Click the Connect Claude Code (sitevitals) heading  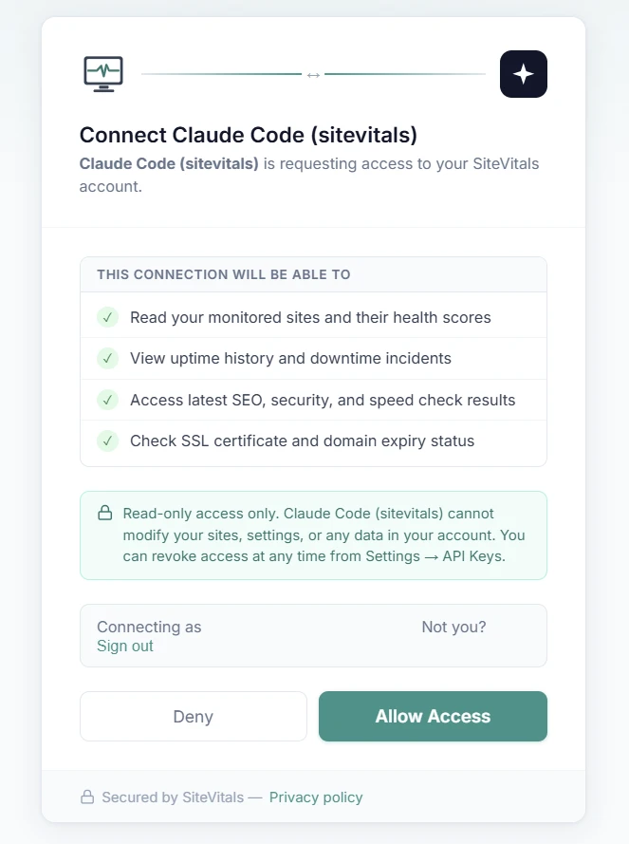(x=249, y=135)
